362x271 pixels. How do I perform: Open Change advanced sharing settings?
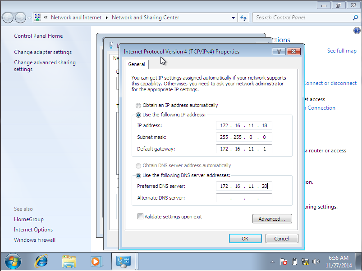(x=45, y=66)
